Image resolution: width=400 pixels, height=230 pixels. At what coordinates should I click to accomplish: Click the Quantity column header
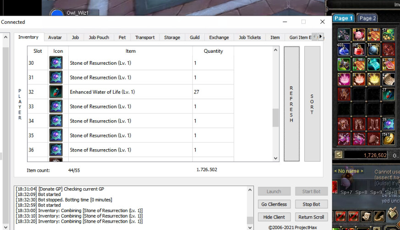pos(213,51)
